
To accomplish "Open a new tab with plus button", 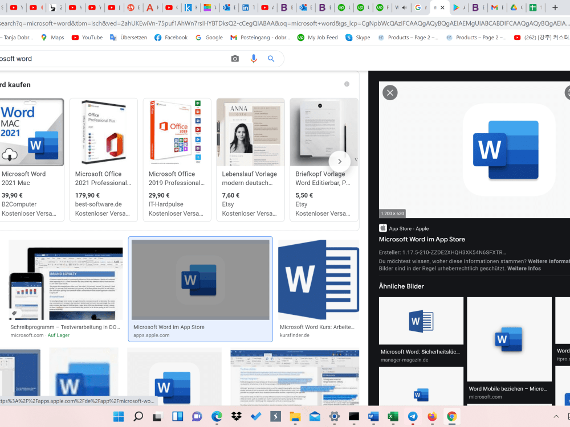I will point(555,7).
